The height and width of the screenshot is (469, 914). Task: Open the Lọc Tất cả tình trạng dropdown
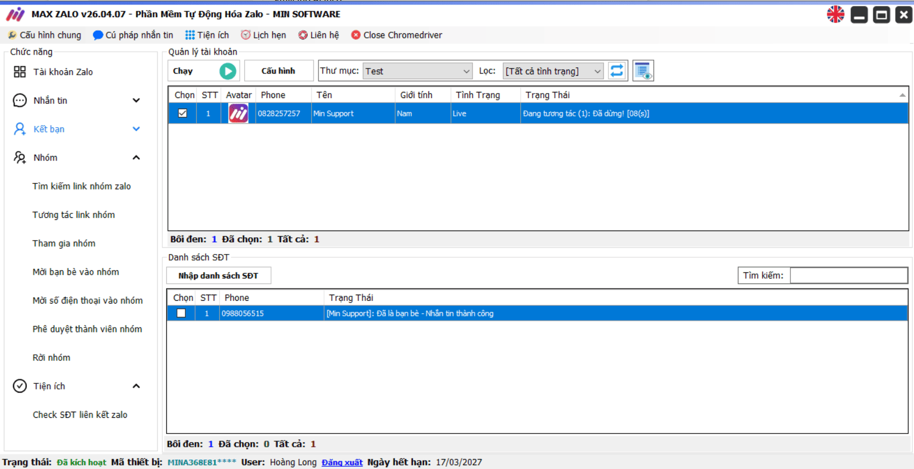coord(553,71)
